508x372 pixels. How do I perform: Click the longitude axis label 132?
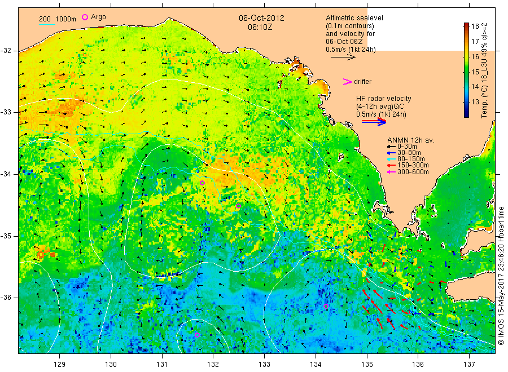pyautogui.click(x=213, y=365)
